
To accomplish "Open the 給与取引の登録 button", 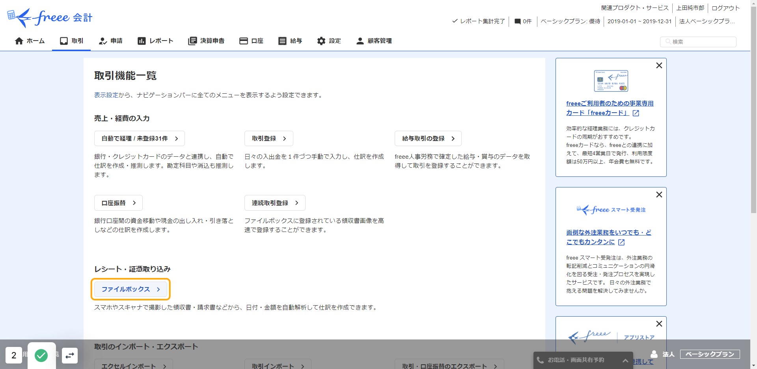I will click(428, 139).
